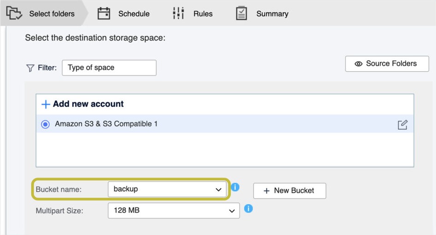Click the Rules sliders icon
The image size is (436, 235).
click(x=178, y=13)
